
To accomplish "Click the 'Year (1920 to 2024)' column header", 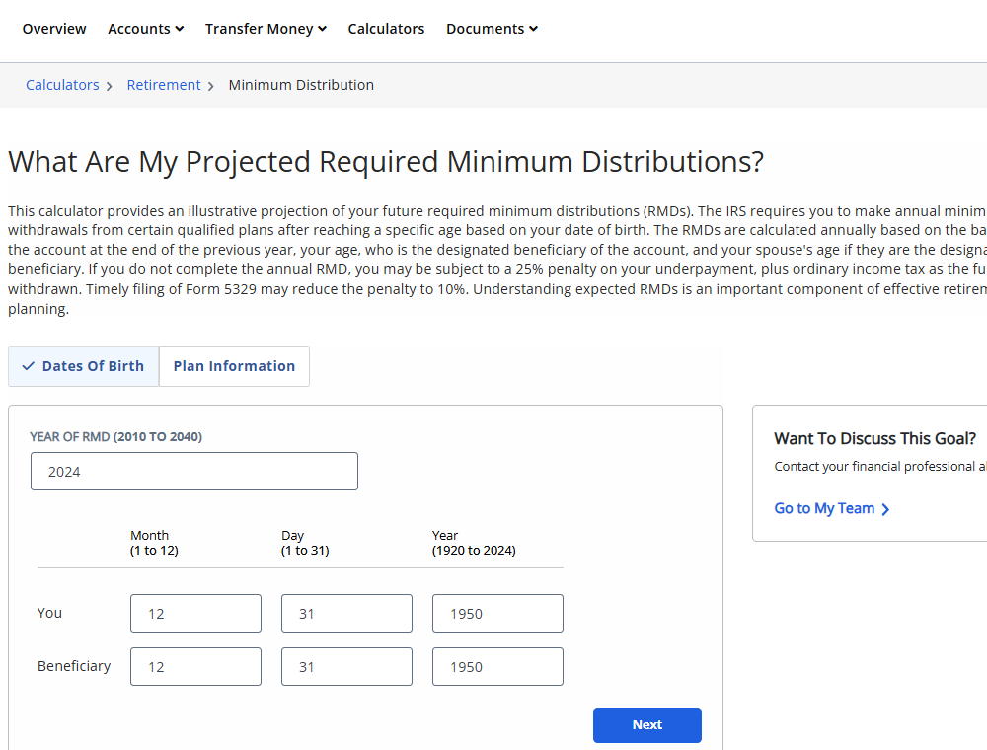I will pyautogui.click(x=474, y=543).
